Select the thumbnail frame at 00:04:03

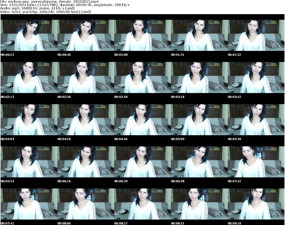click(x=29, y=120)
